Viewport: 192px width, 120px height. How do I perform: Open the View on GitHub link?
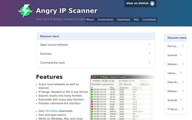[x=140, y=3]
